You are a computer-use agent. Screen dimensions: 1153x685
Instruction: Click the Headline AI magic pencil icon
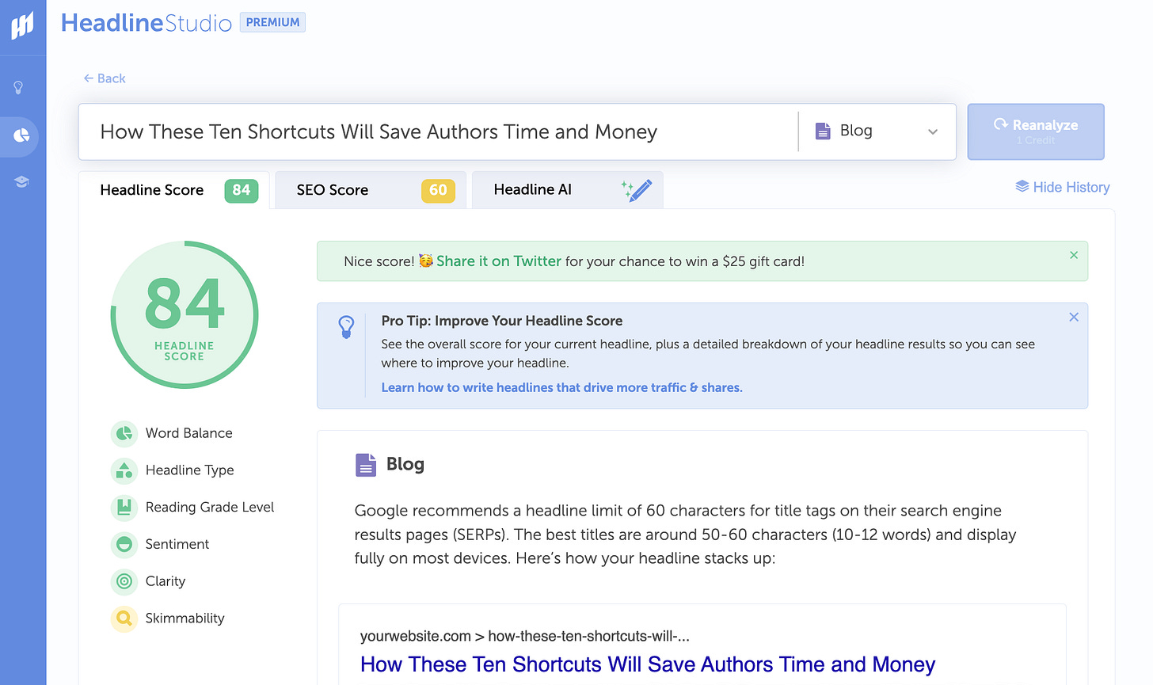(x=637, y=190)
